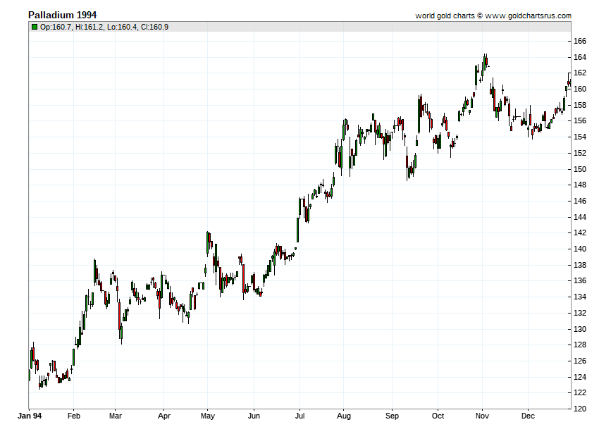This screenshot has width=599, height=434.
Task: Click the 'Palladium 1994' chart title
Action: click(62, 15)
